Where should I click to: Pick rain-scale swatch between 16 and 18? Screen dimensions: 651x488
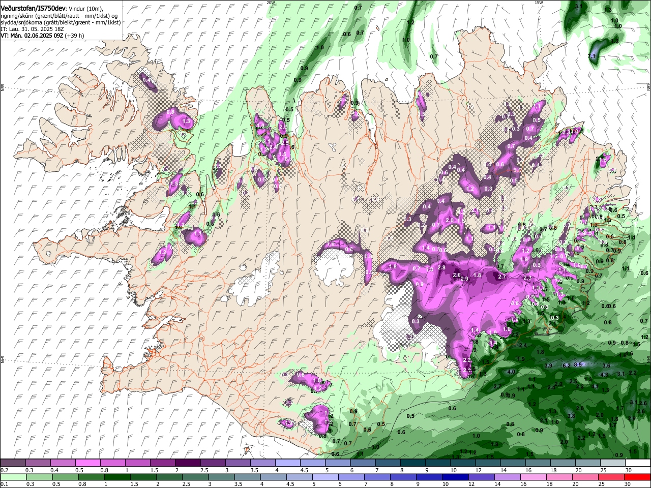tap(534, 477)
